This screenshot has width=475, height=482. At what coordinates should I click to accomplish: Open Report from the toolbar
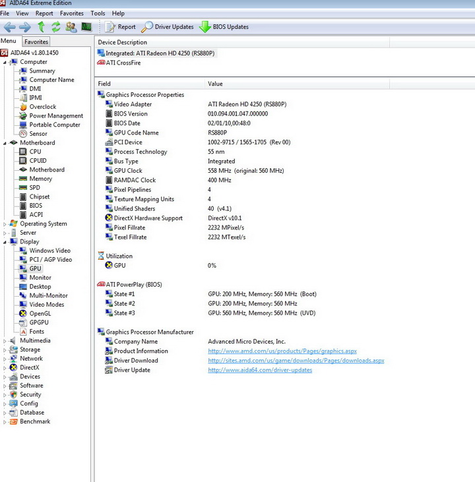click(x=120, y=27)
